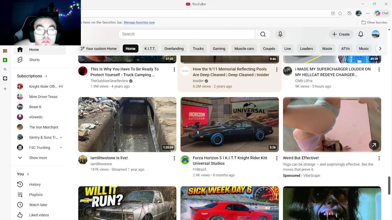This screenshot has height=220, width=392.
Task: Open the browser profile avatar in toolbar
Action: pyautogui.click(x=359, y=13)
